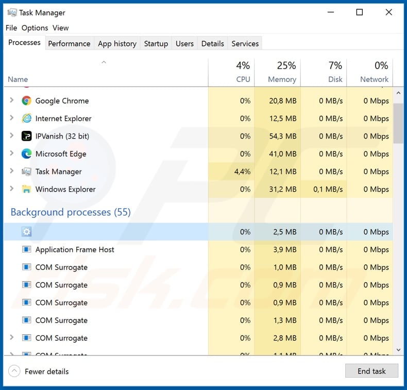Click the Microsoft Edge process icon
This screenshot has height=390, width=407.
26,154
